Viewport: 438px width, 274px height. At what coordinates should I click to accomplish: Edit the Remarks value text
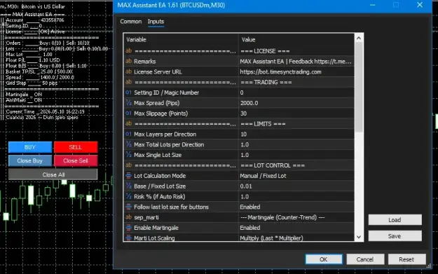tap(296, 61)
